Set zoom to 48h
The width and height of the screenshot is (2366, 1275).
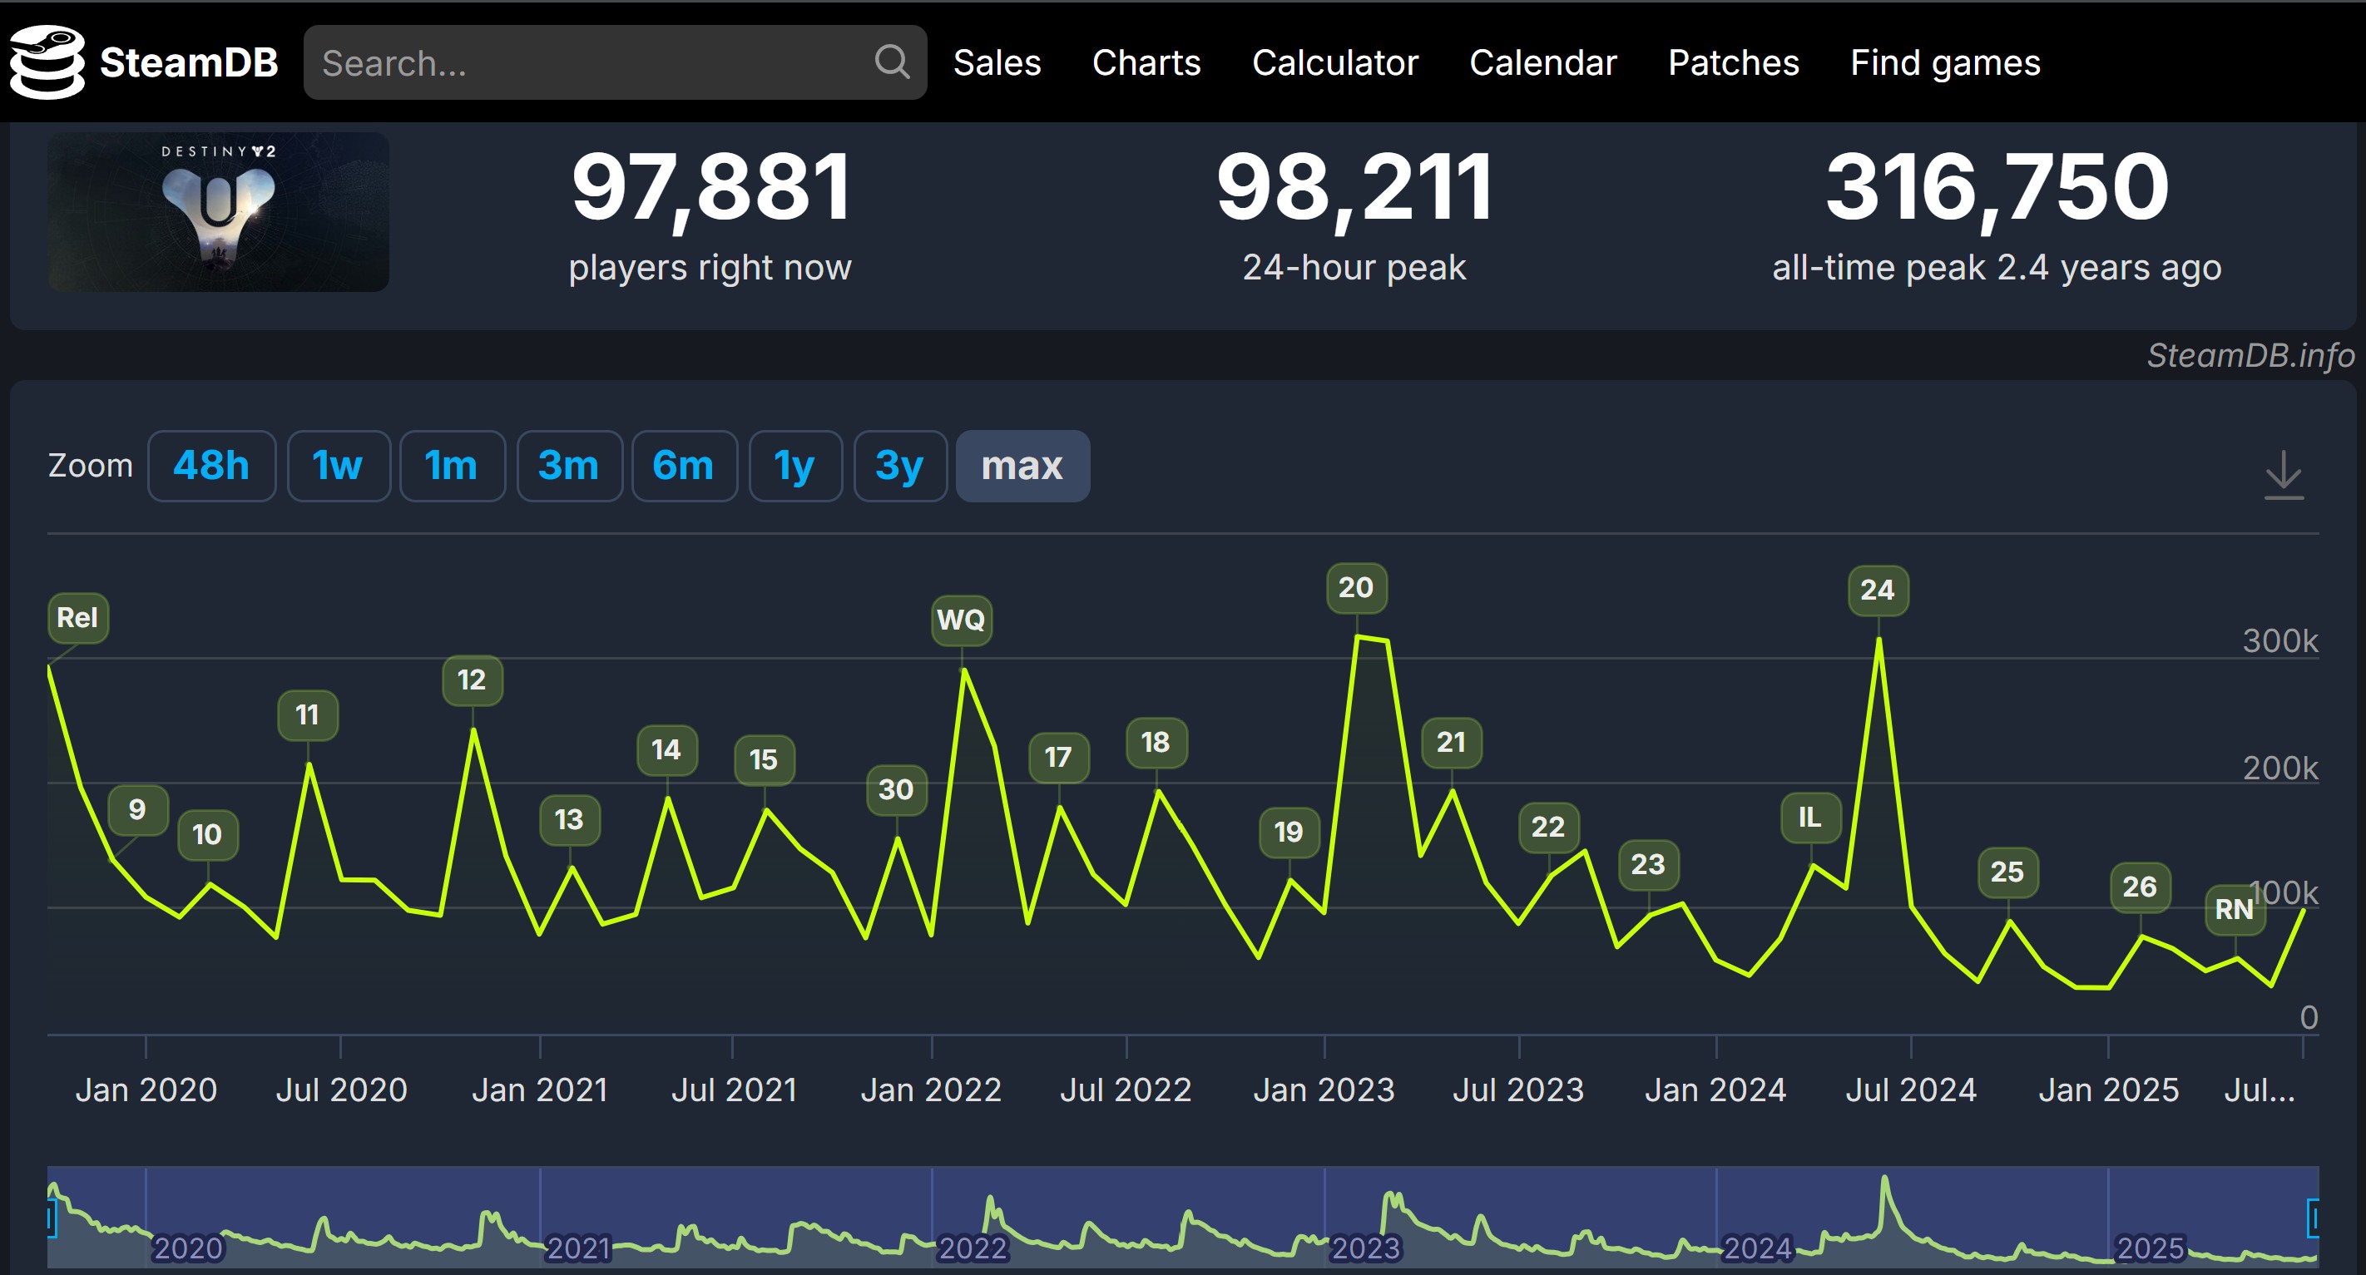[211, 466]
